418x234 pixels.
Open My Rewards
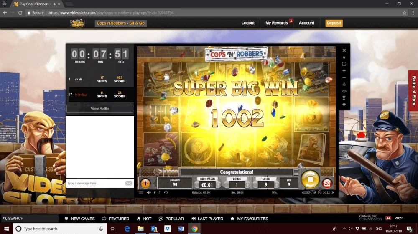click(x=276, y=23)
